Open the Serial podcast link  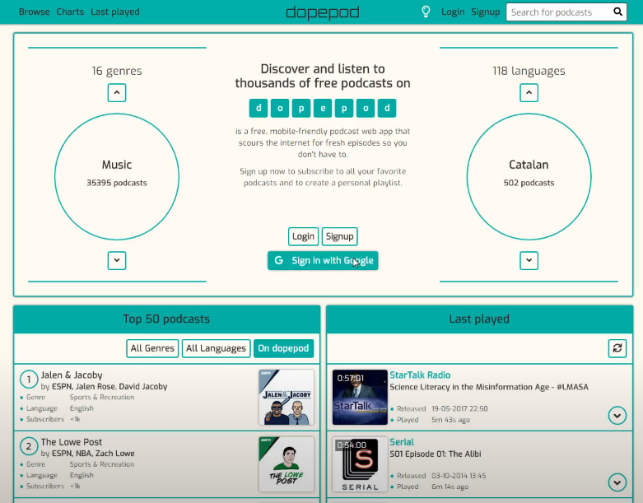tap(402, 442)
